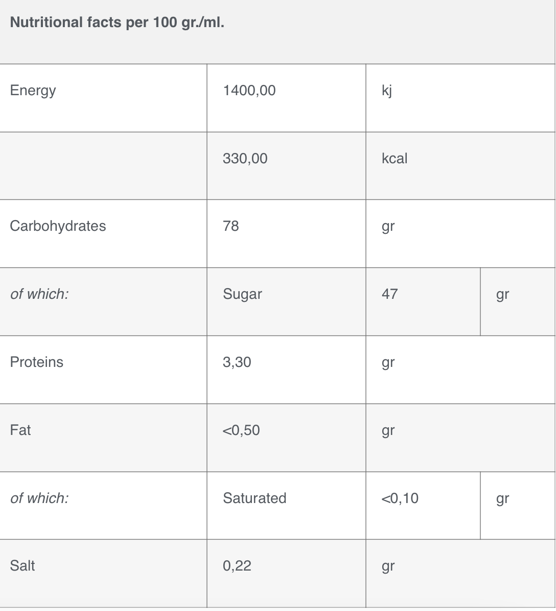Select the salt value 0,22
The width and height of the screenshot is (556, 611).
(x=237, y=566)
